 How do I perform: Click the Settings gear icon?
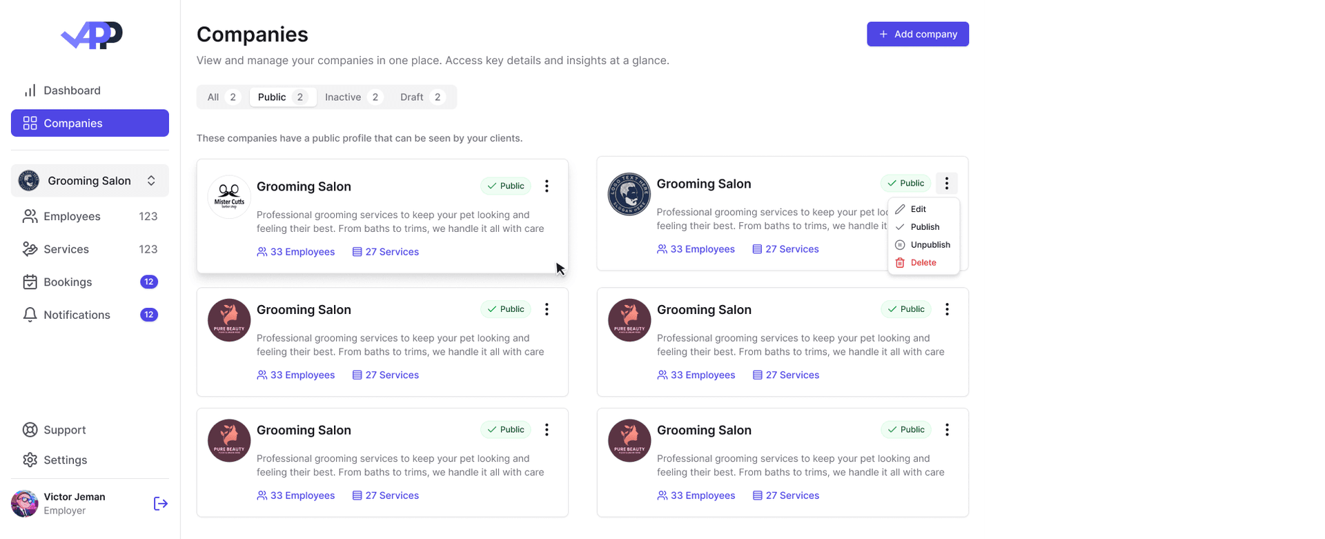30,460
